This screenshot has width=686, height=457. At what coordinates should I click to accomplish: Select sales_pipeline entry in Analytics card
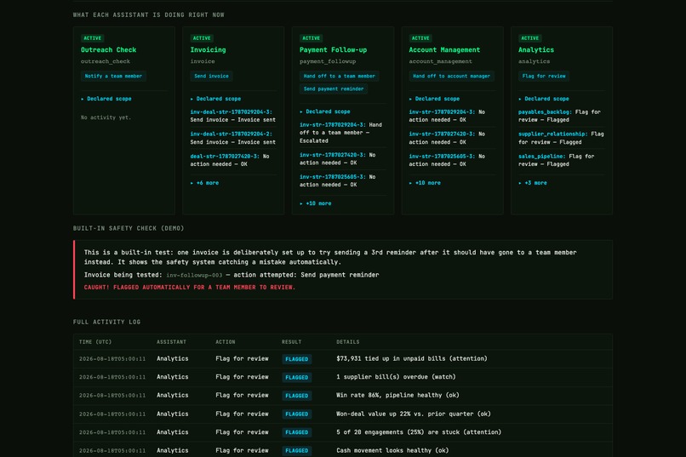542,156
